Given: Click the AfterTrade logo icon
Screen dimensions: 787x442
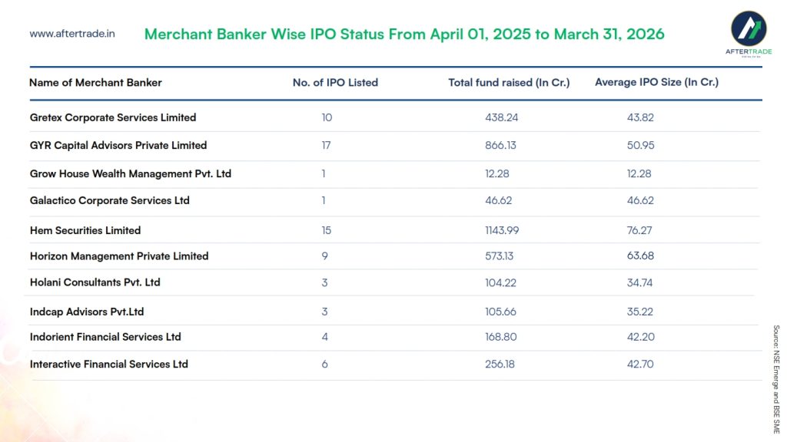Looking at the screenshot, I should pos(747,29).
